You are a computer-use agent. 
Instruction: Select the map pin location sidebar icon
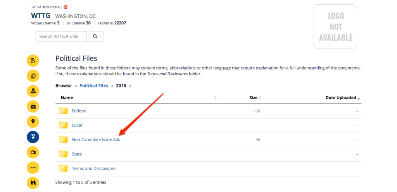[x=33, y=121]
